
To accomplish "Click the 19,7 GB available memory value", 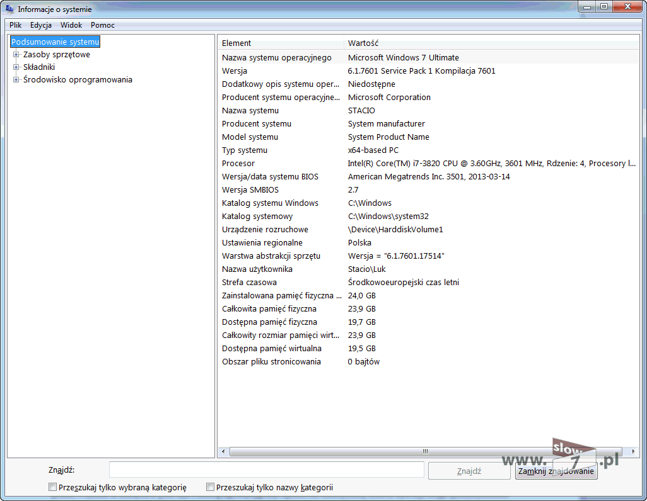I will (x=362, y=322).
